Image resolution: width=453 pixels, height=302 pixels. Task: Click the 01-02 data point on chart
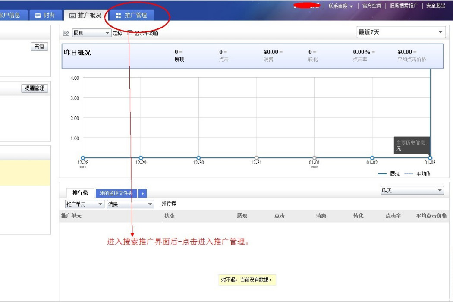(x=372, y=158)
